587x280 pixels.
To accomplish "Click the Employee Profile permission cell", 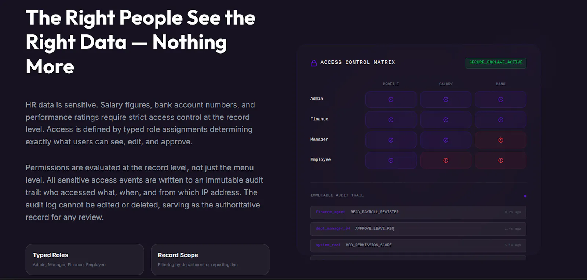I will pyautogui.click(x=391, y=160).
